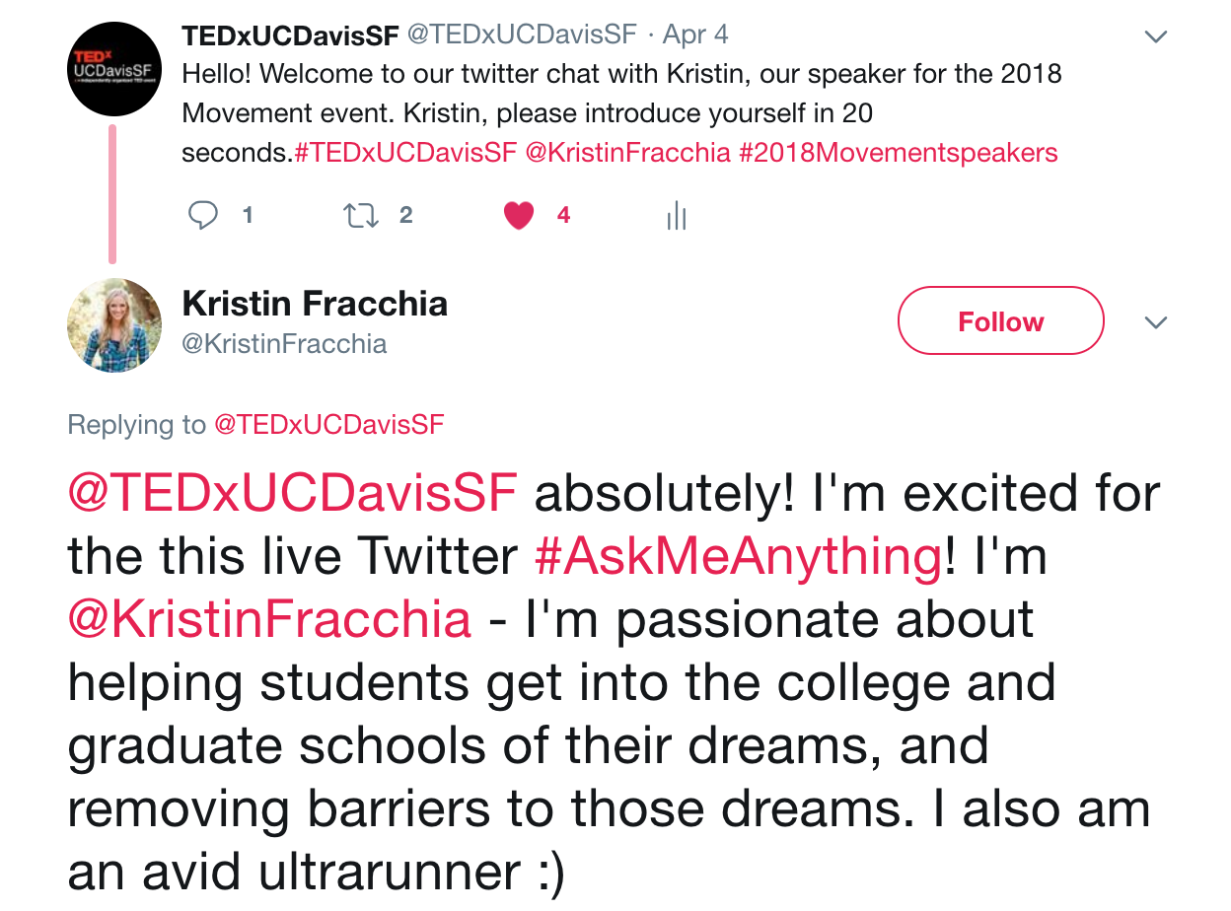Screen dimensions: 1231x911
Task: Click the reply speech bubble icon
Action: tap(203, 215)
